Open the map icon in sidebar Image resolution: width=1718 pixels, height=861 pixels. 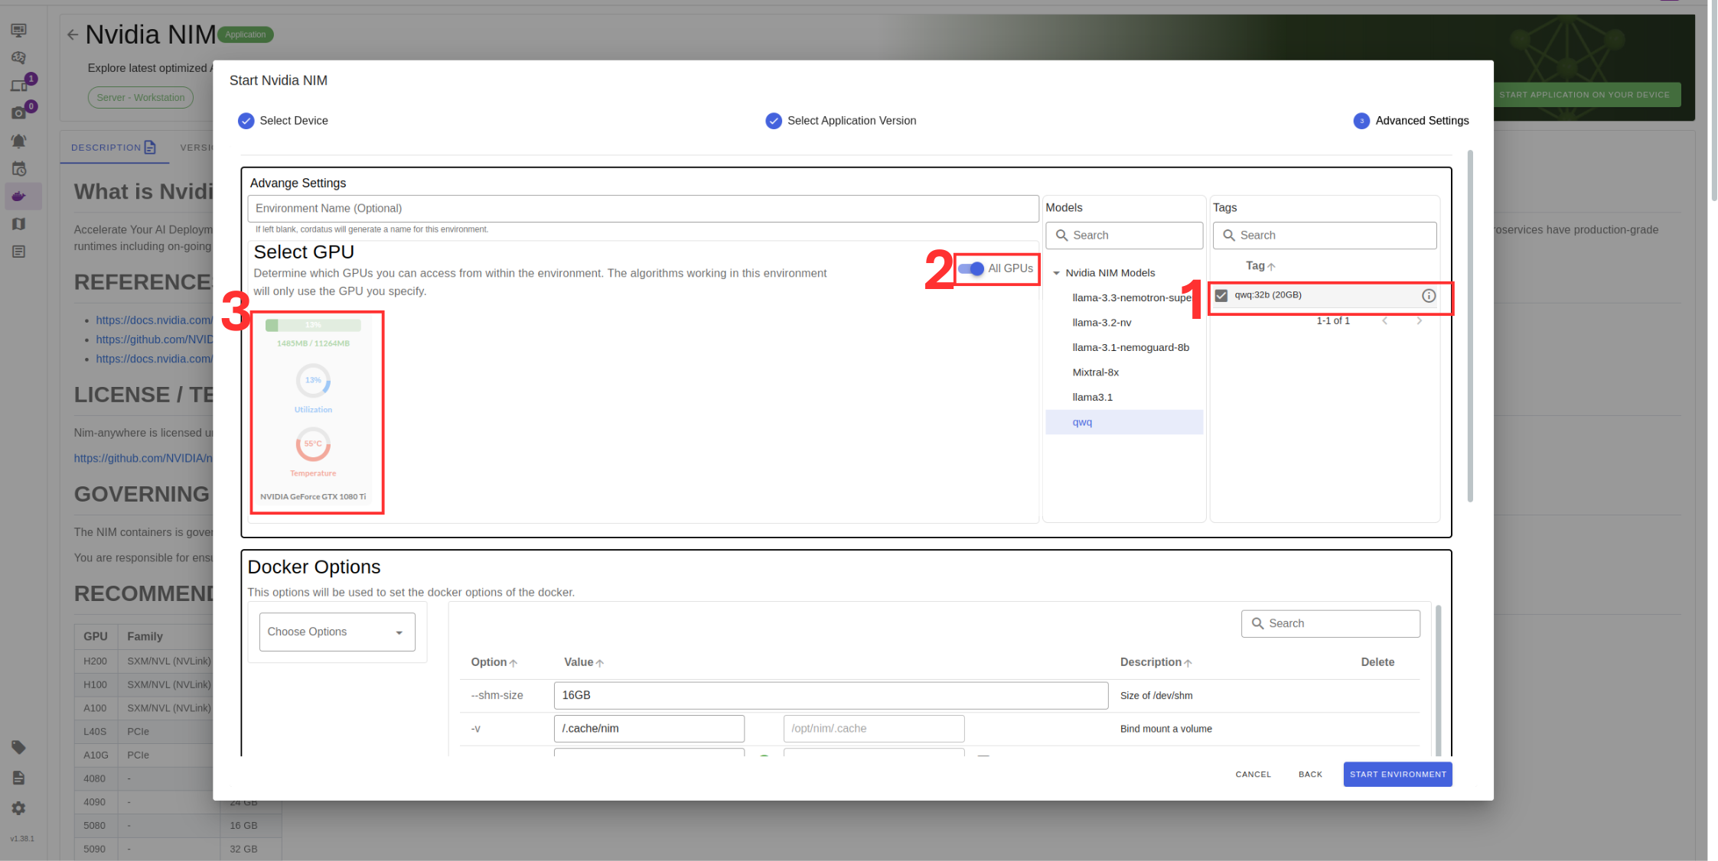(x=19, y=224)
